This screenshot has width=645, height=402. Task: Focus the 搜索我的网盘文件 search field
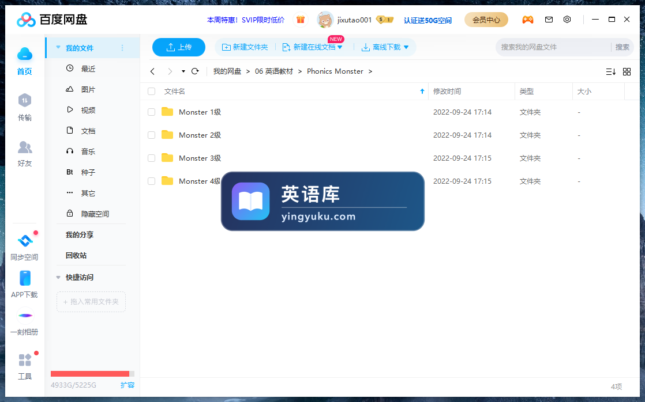pos(554,47)
